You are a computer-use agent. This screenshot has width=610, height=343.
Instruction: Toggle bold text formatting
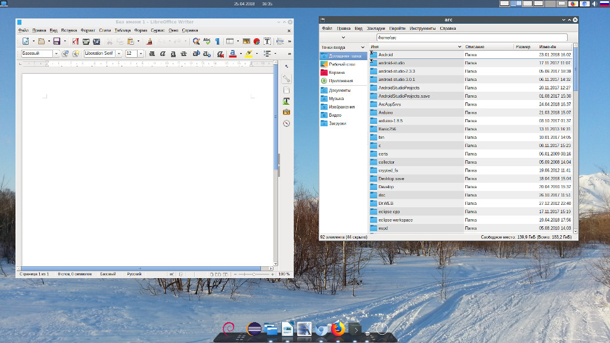pyautogui.click(x=152, y=54)
